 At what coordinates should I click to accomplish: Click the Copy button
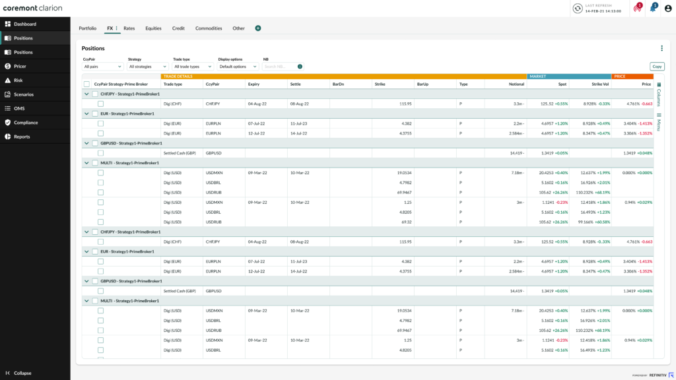657,67
